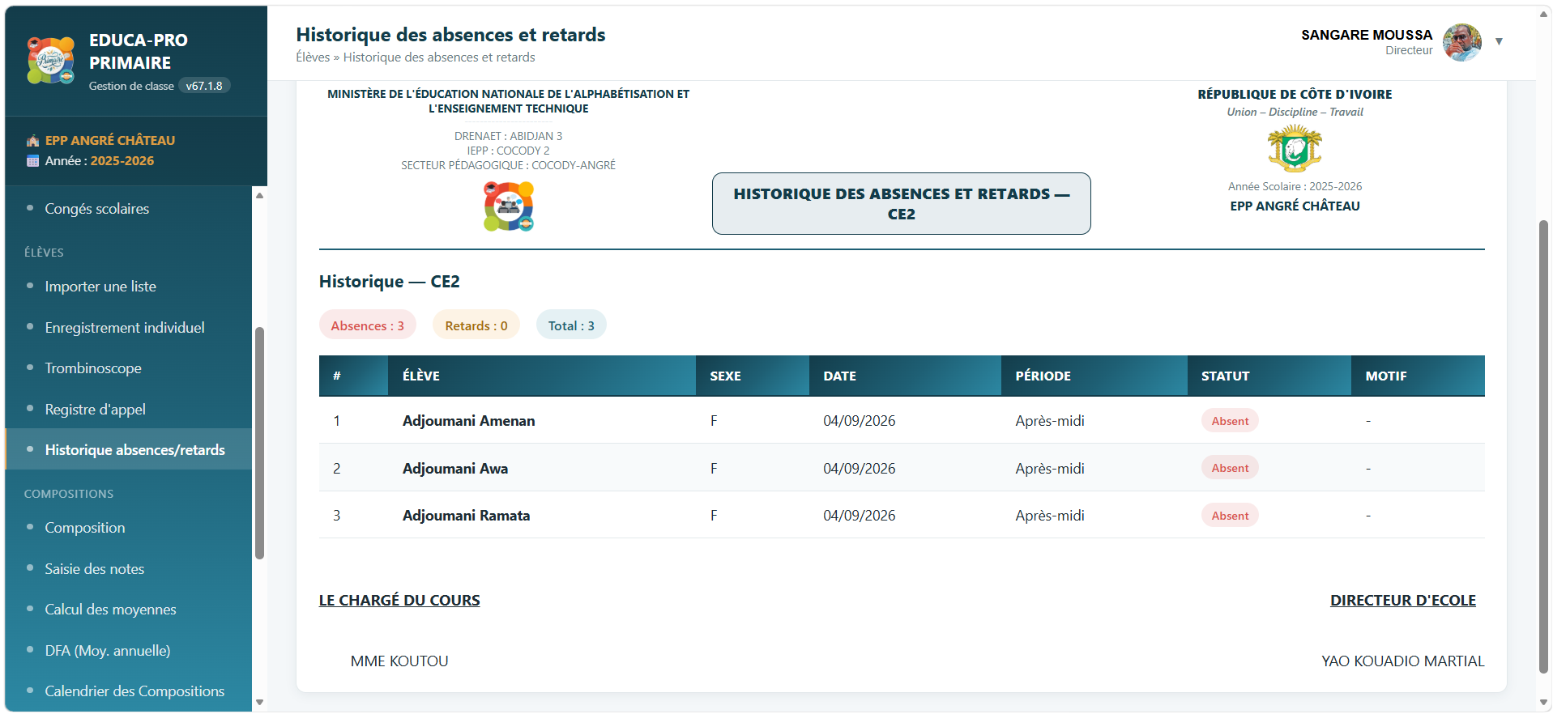Click the Absent status for Adjoumani Awa
1553x714 pixels.
click(x=1230, y=468)
